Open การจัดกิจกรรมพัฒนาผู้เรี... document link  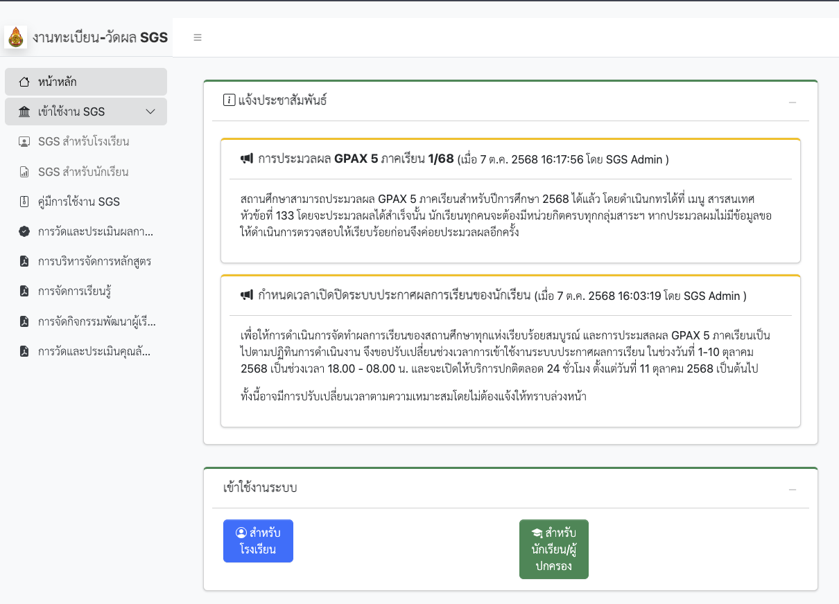coord(86,321)
